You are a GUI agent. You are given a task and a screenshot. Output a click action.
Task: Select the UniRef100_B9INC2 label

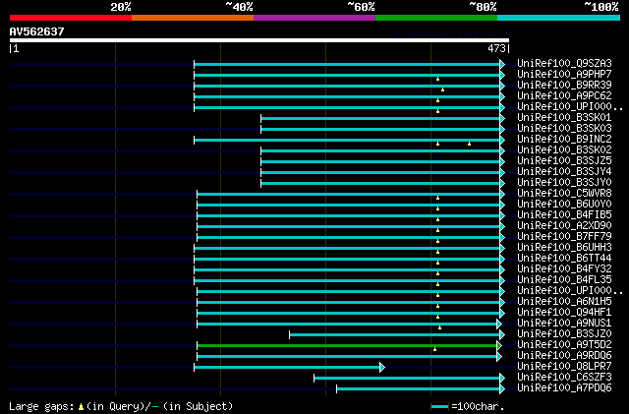pyautogui.click(x=564, y=140)
